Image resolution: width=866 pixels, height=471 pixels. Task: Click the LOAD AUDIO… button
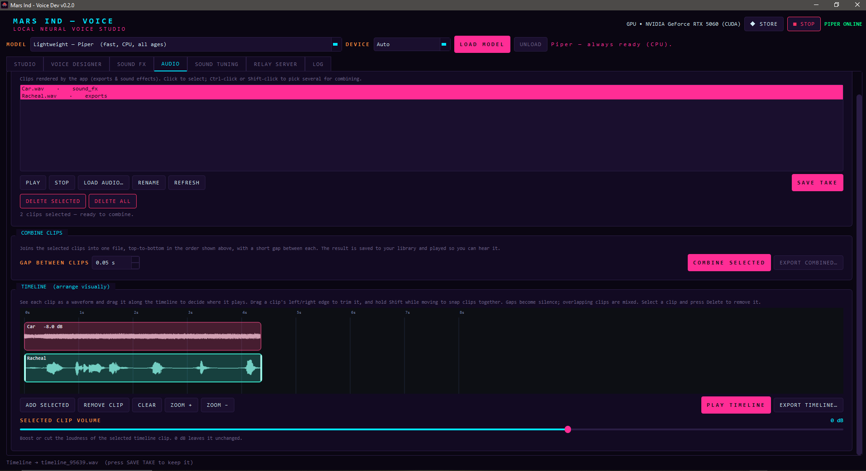pos(104,183)
